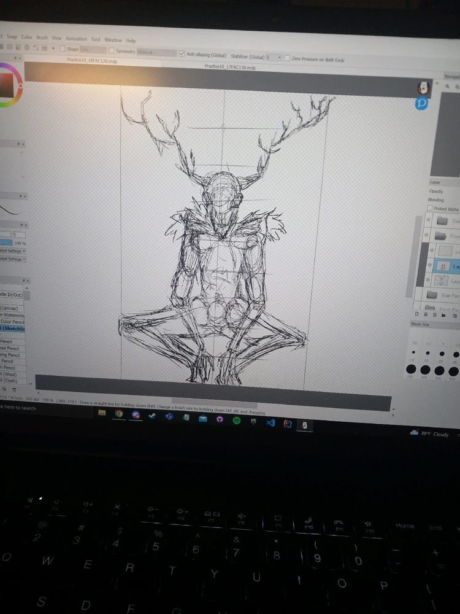Viewport: 460px width, 614px height.
Task: Click the brush size field showing 5
Action: (19, 235)
